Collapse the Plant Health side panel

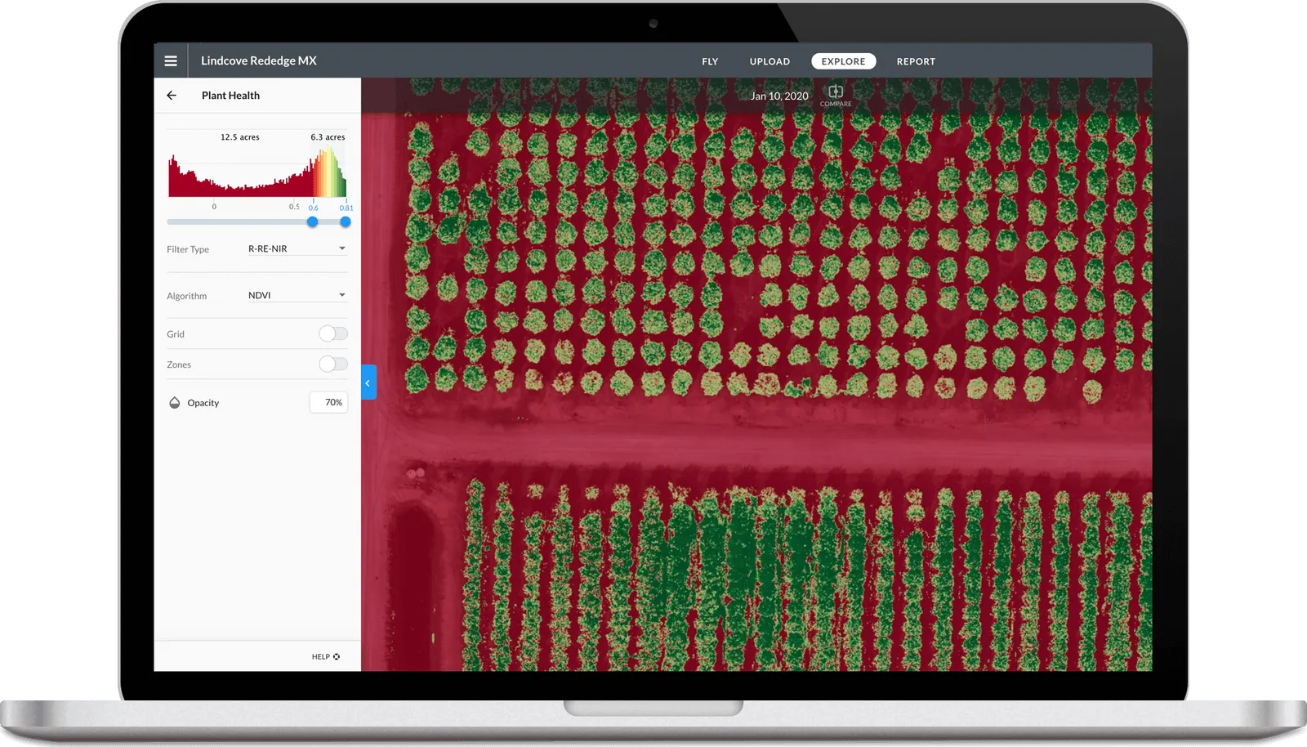[368, 382]
